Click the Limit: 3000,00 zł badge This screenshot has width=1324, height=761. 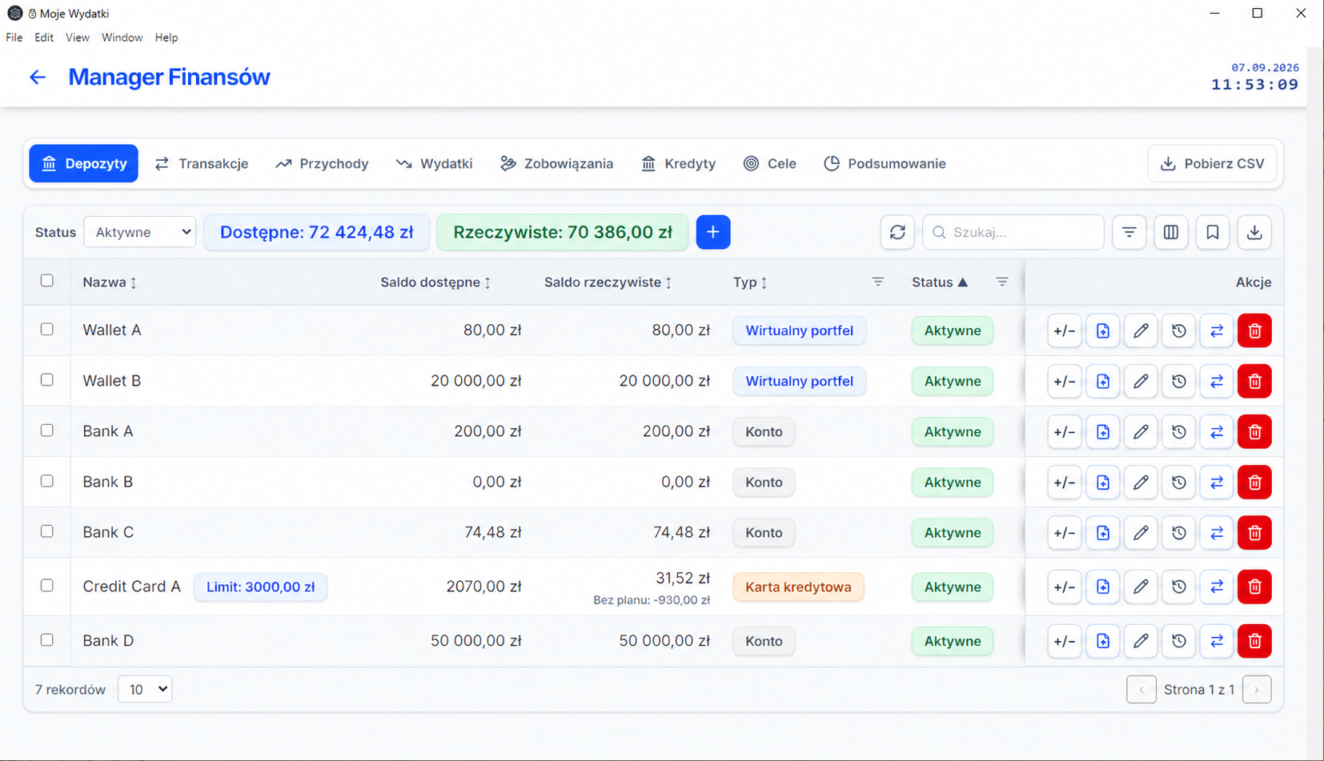(x=260, y=587)
